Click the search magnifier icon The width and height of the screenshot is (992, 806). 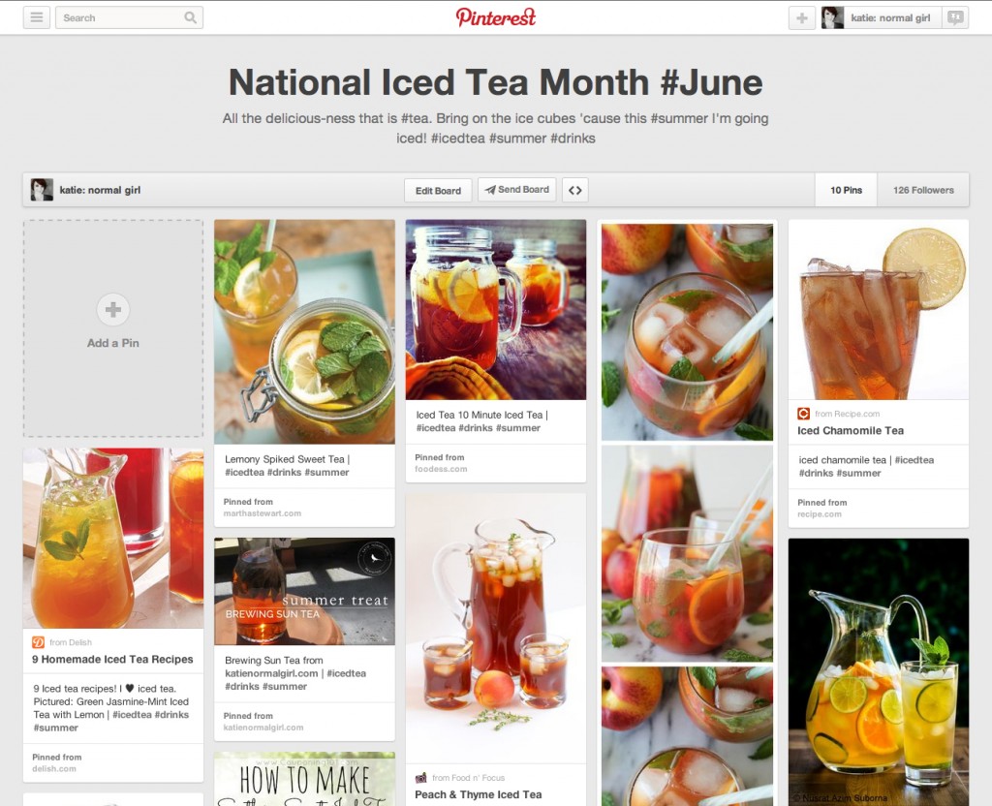tap(190, 17)
